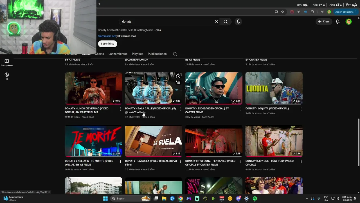This screenshot has height=203, width=360.
Task: Open options for FENTANILO video
Action: pyautogui.click(x=241, y=162)
